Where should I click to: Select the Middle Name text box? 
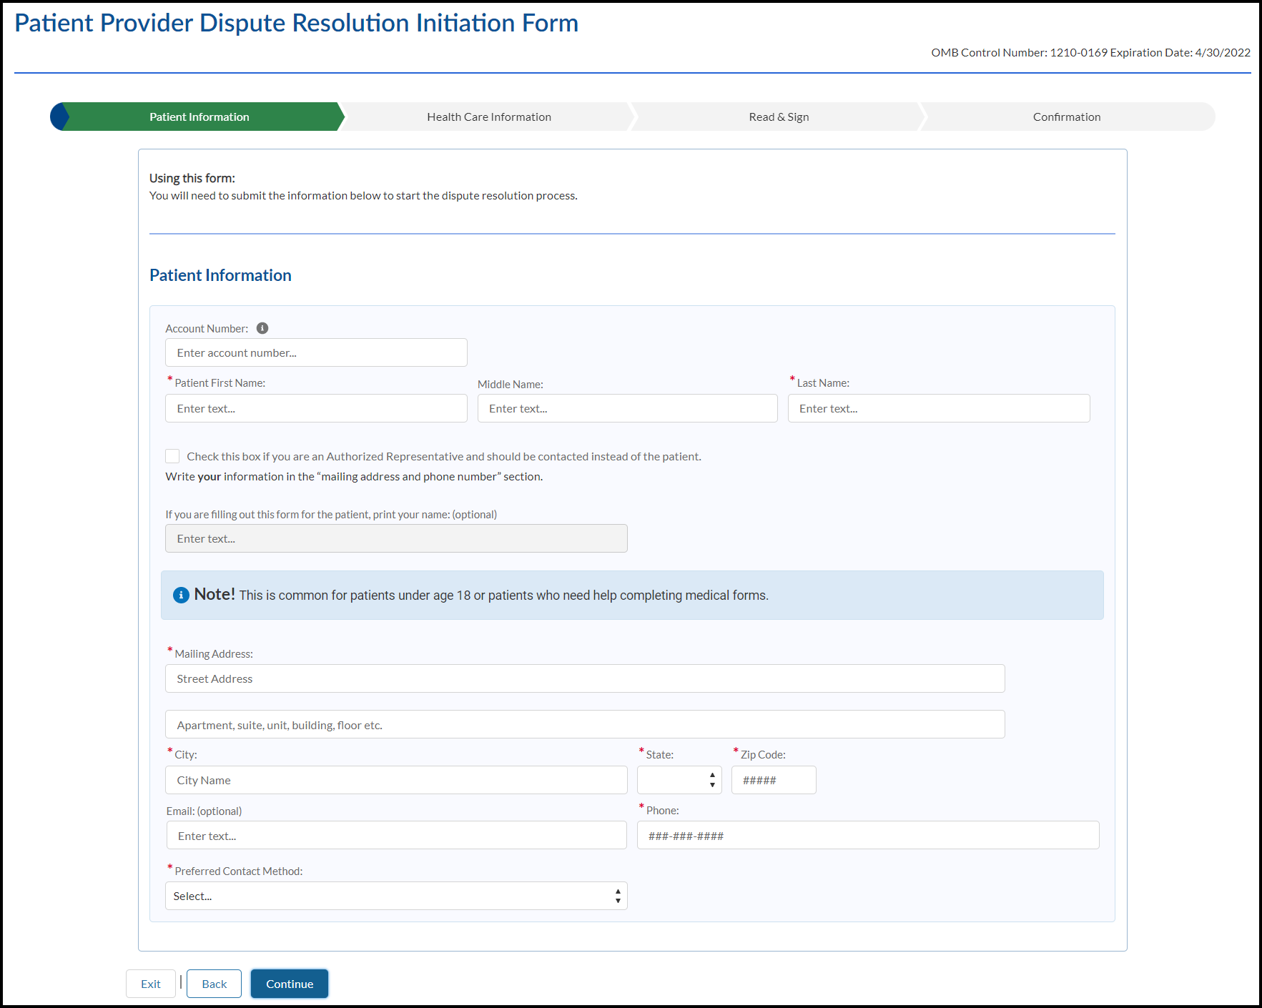(627, 408)
